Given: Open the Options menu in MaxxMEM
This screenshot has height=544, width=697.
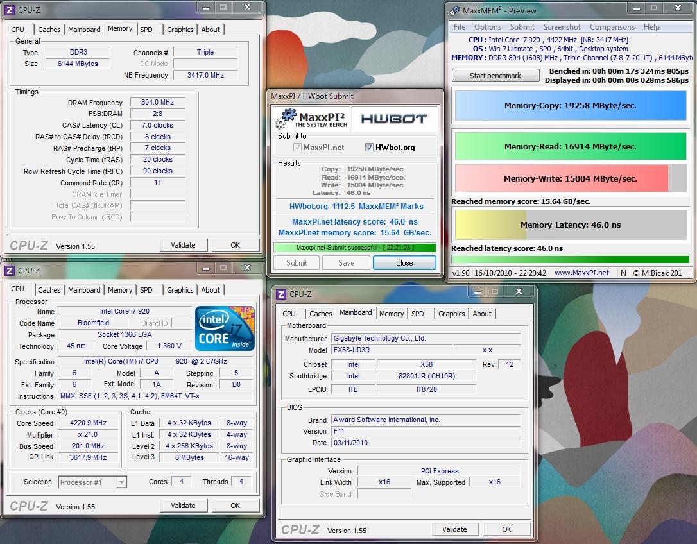Looking at the screenshot, I should (x=487, y=27).
